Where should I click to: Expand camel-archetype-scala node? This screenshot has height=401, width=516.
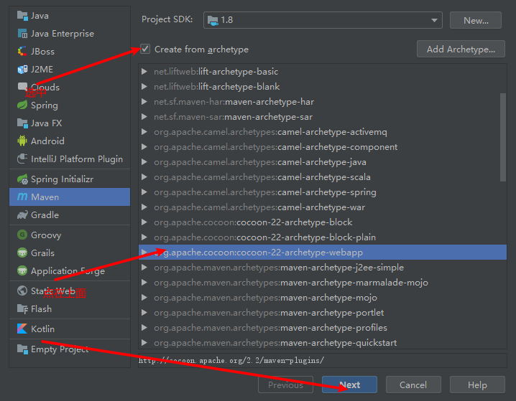point(144,177)
